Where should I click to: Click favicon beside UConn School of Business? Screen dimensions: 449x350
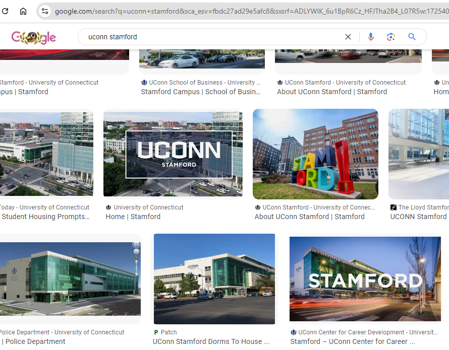click(144, 83)
